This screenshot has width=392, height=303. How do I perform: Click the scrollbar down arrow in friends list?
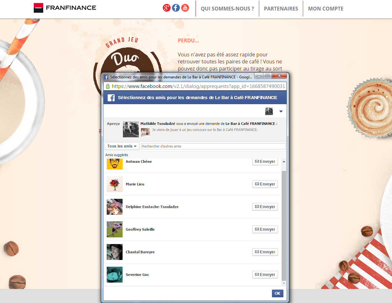[284, 283]
